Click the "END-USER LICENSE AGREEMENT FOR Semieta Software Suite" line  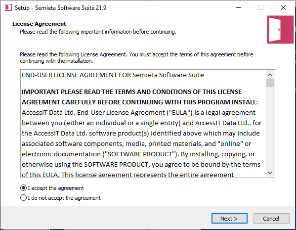pos(113,75)
